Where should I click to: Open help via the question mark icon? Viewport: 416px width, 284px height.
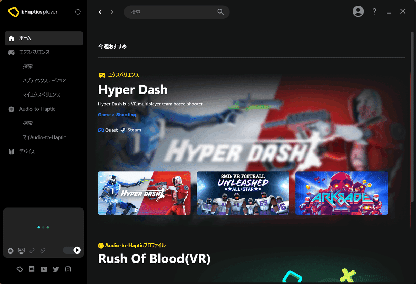coord(374,11)
